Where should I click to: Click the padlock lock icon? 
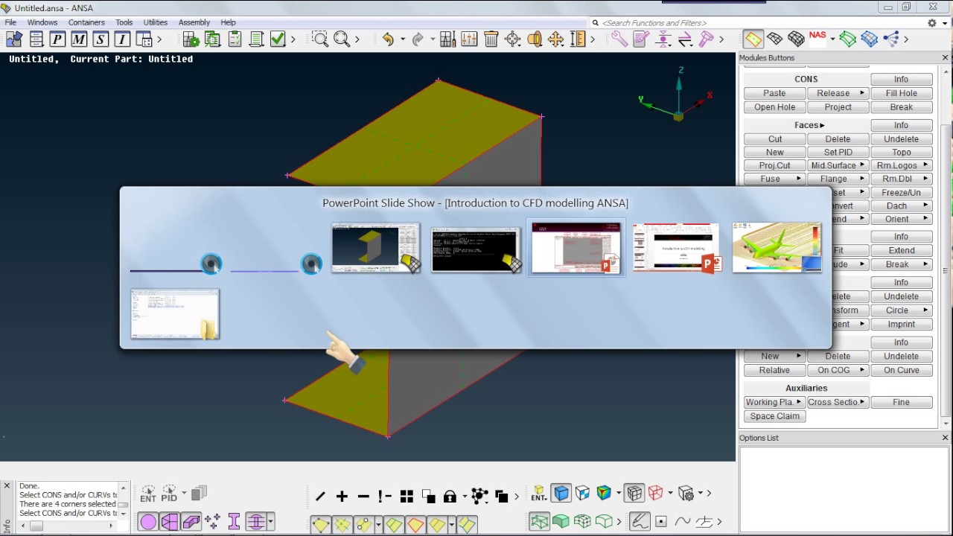click(450, 497)
